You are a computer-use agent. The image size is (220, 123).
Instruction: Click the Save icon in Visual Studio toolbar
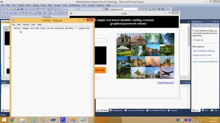18,9
